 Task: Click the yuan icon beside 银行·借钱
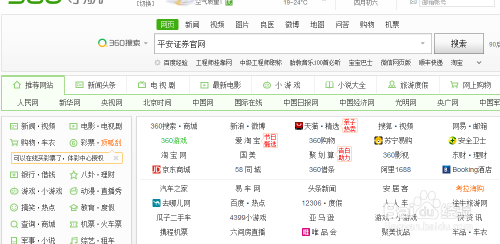(x=14, y=175)
